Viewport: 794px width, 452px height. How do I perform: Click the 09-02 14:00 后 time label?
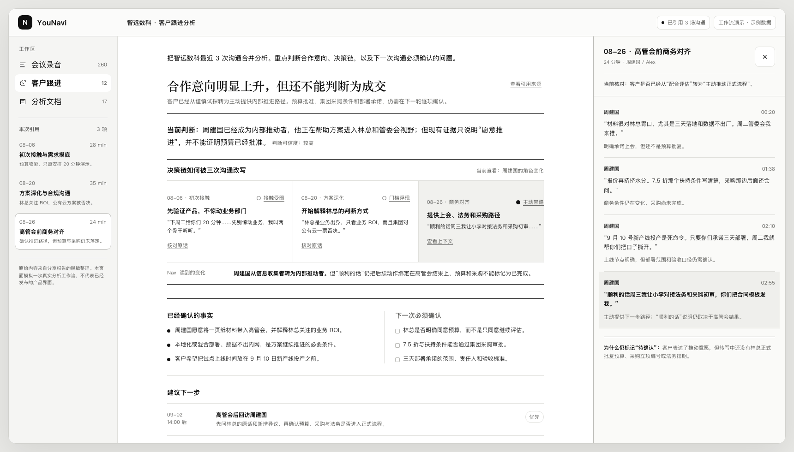pyautogui.click(x=177, y=418)
